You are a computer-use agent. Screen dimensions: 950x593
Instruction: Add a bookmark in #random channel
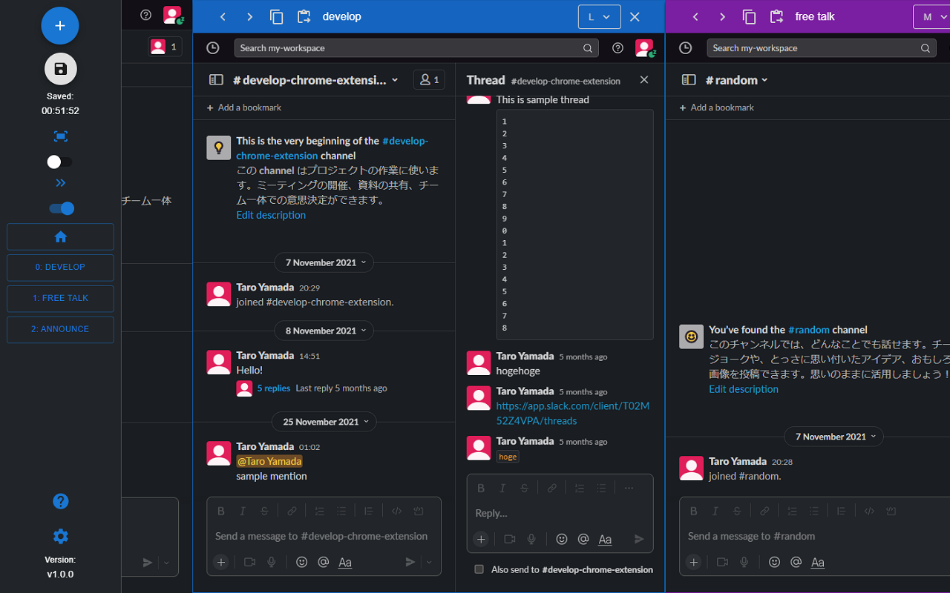coord(717,107)
